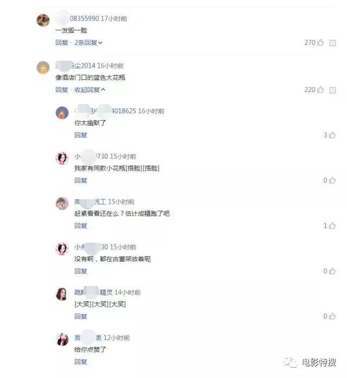The width and height of the screenshot is (347, 378).
Task: Open avatar of '…精灵' commenter
Action: 62,294
